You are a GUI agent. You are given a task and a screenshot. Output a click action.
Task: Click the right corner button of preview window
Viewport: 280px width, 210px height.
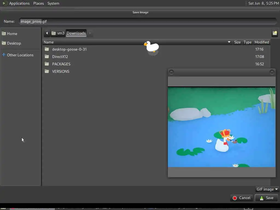(x=272, y=72)
